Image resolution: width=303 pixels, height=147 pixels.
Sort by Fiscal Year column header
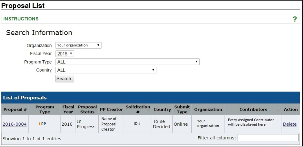(68, 109)
